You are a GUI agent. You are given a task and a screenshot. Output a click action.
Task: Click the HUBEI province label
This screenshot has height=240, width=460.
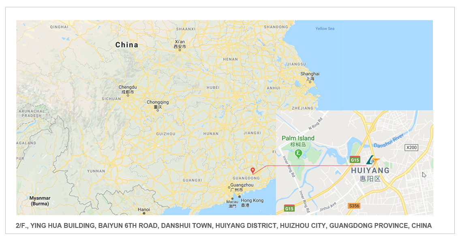[x=213, y=87]
